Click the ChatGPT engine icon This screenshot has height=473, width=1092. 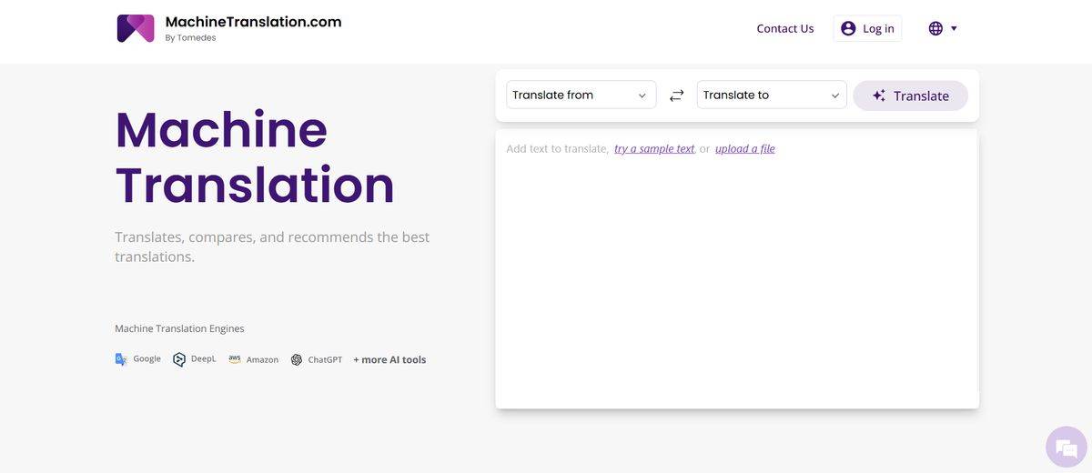[297, 359]
